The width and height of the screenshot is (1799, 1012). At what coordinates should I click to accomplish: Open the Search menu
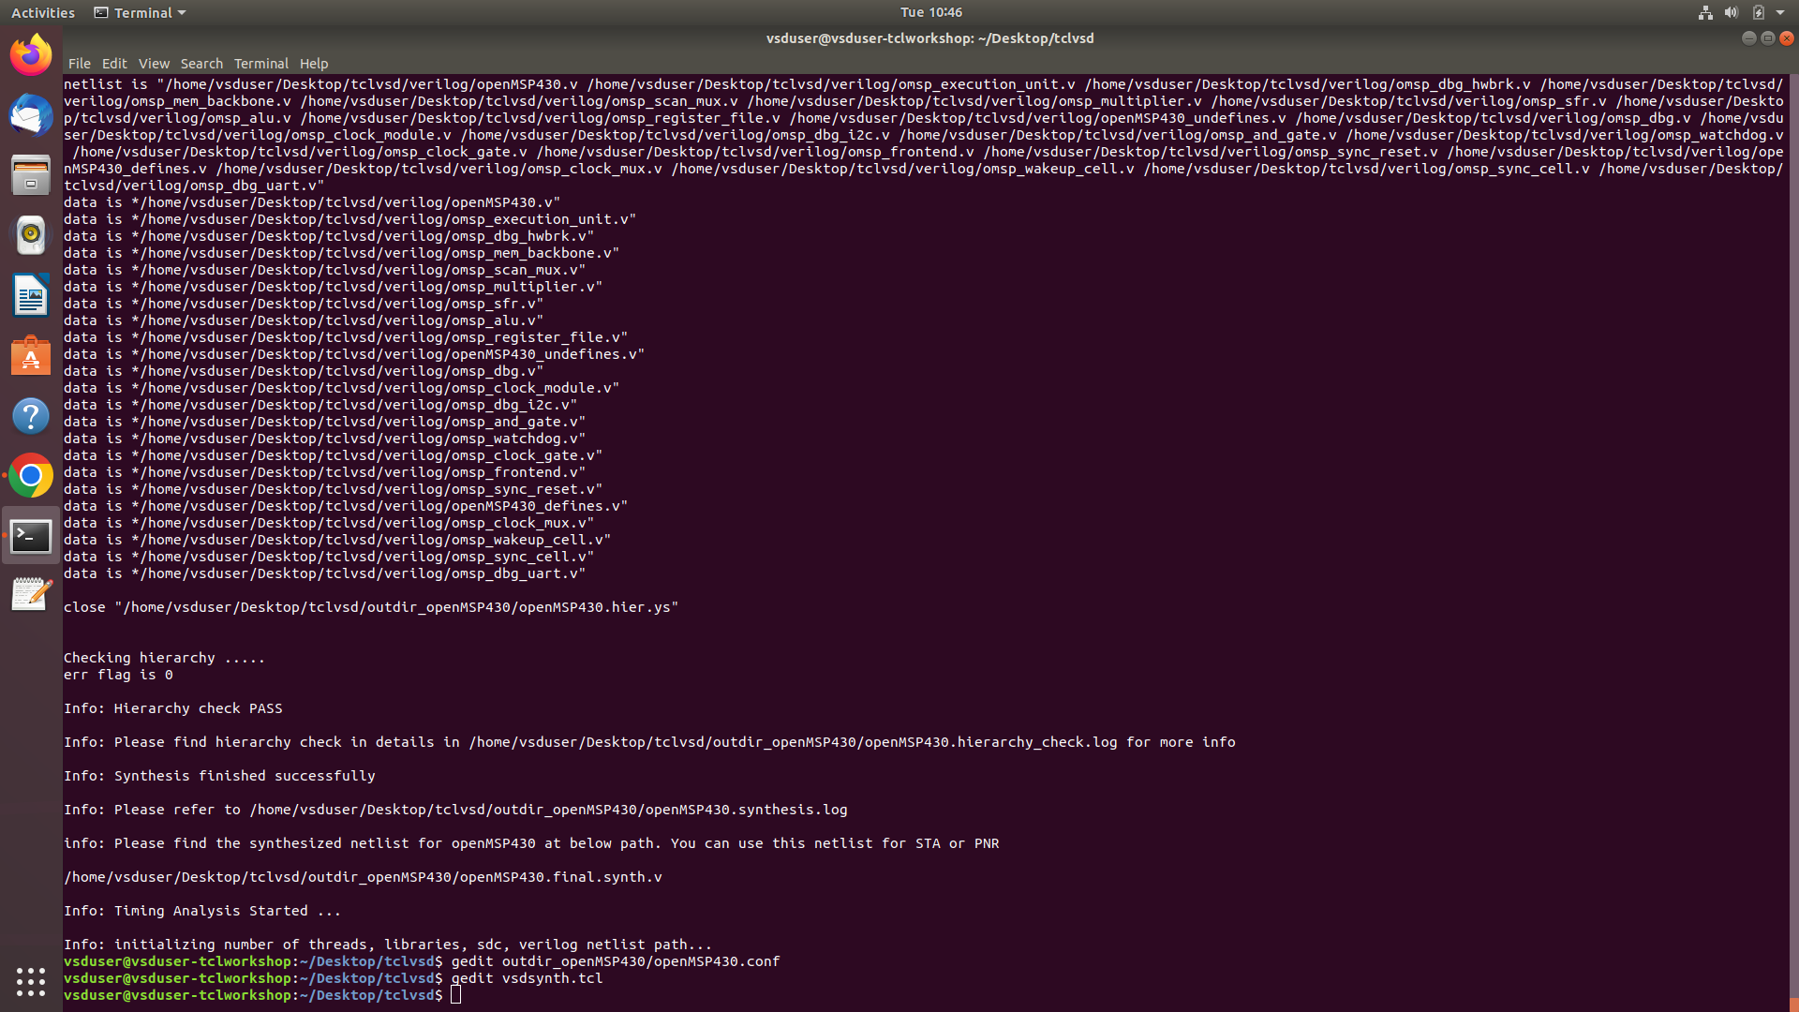(x=201, y=64)
